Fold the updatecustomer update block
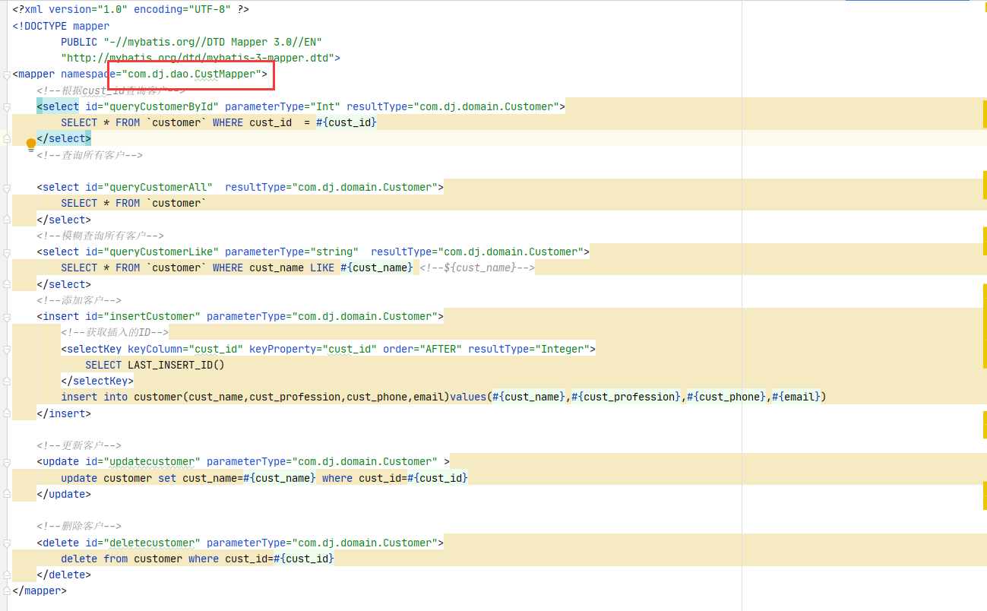This screenshot has width=987, height=611. 6,461
